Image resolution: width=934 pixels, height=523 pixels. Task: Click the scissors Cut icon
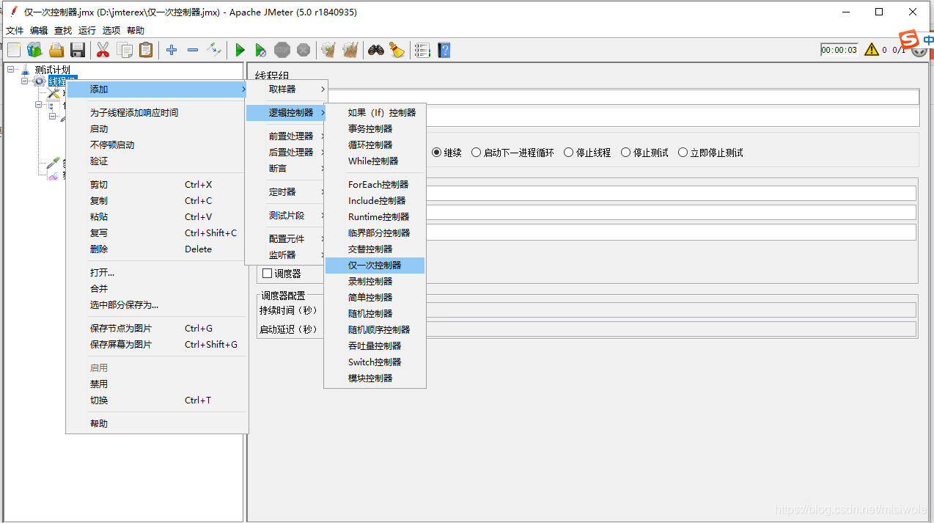click(103, 50)
